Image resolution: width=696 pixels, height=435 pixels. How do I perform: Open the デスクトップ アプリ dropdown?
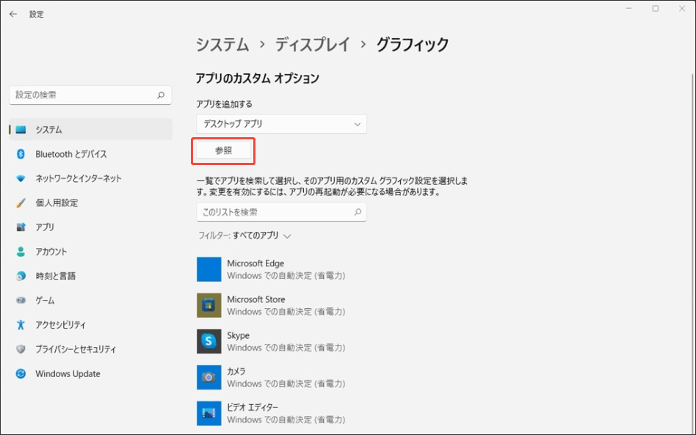[x=281, y=124]
